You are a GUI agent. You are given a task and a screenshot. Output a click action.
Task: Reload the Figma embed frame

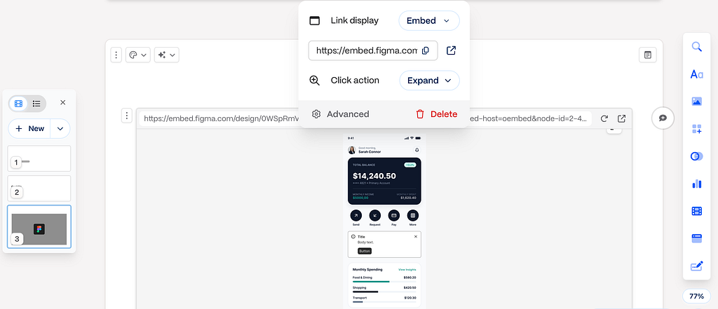click(x=604, y=118)
